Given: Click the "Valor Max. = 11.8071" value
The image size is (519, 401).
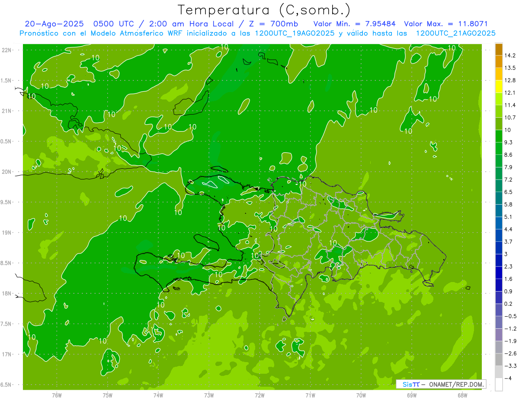Looking at the screenshot, I should point(446,24).
